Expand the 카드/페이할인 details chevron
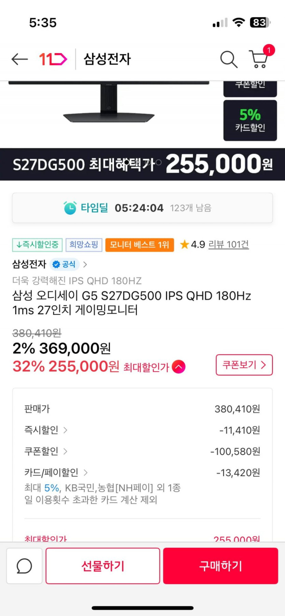The width and height of the screenshot is (285, 616). (86, 472)
